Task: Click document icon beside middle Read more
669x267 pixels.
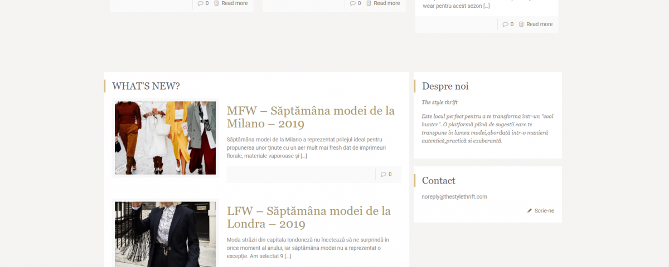Action: pyautogui.click(x=369, y=3)
